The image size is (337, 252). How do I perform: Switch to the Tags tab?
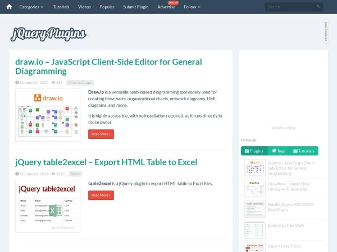pos(277,151)
